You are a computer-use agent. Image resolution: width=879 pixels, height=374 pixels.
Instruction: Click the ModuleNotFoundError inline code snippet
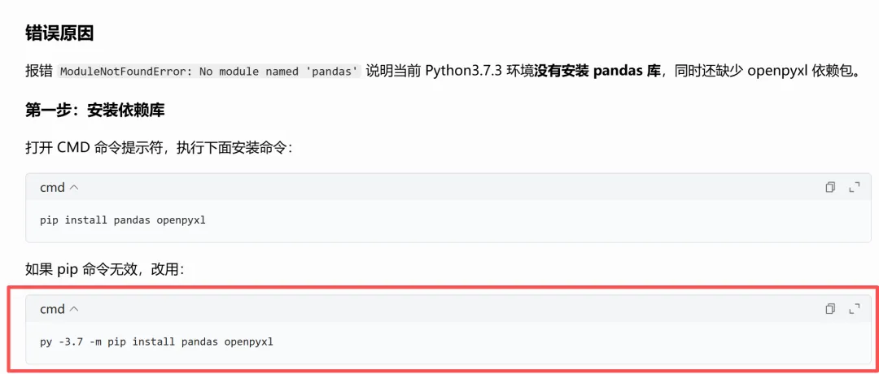(209, 72)
